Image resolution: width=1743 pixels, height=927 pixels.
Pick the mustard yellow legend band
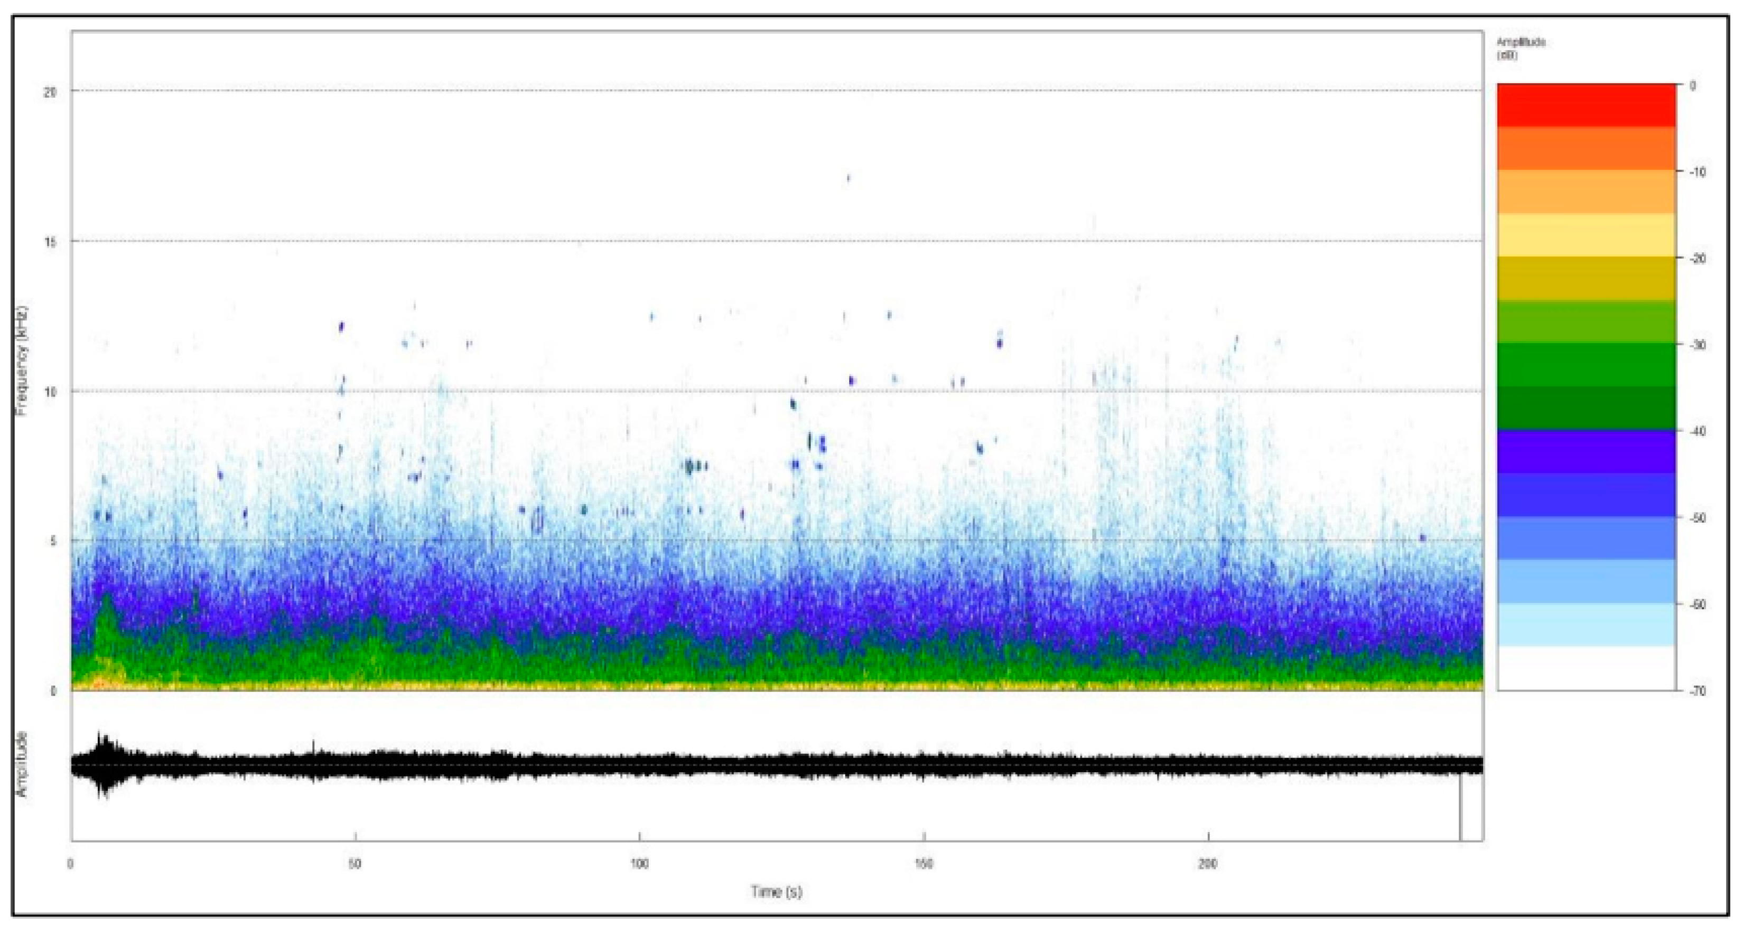point(1586,278)
